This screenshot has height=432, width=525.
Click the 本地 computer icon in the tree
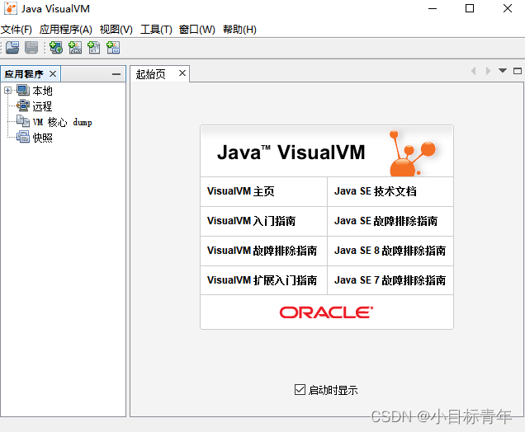click(23, 91)
